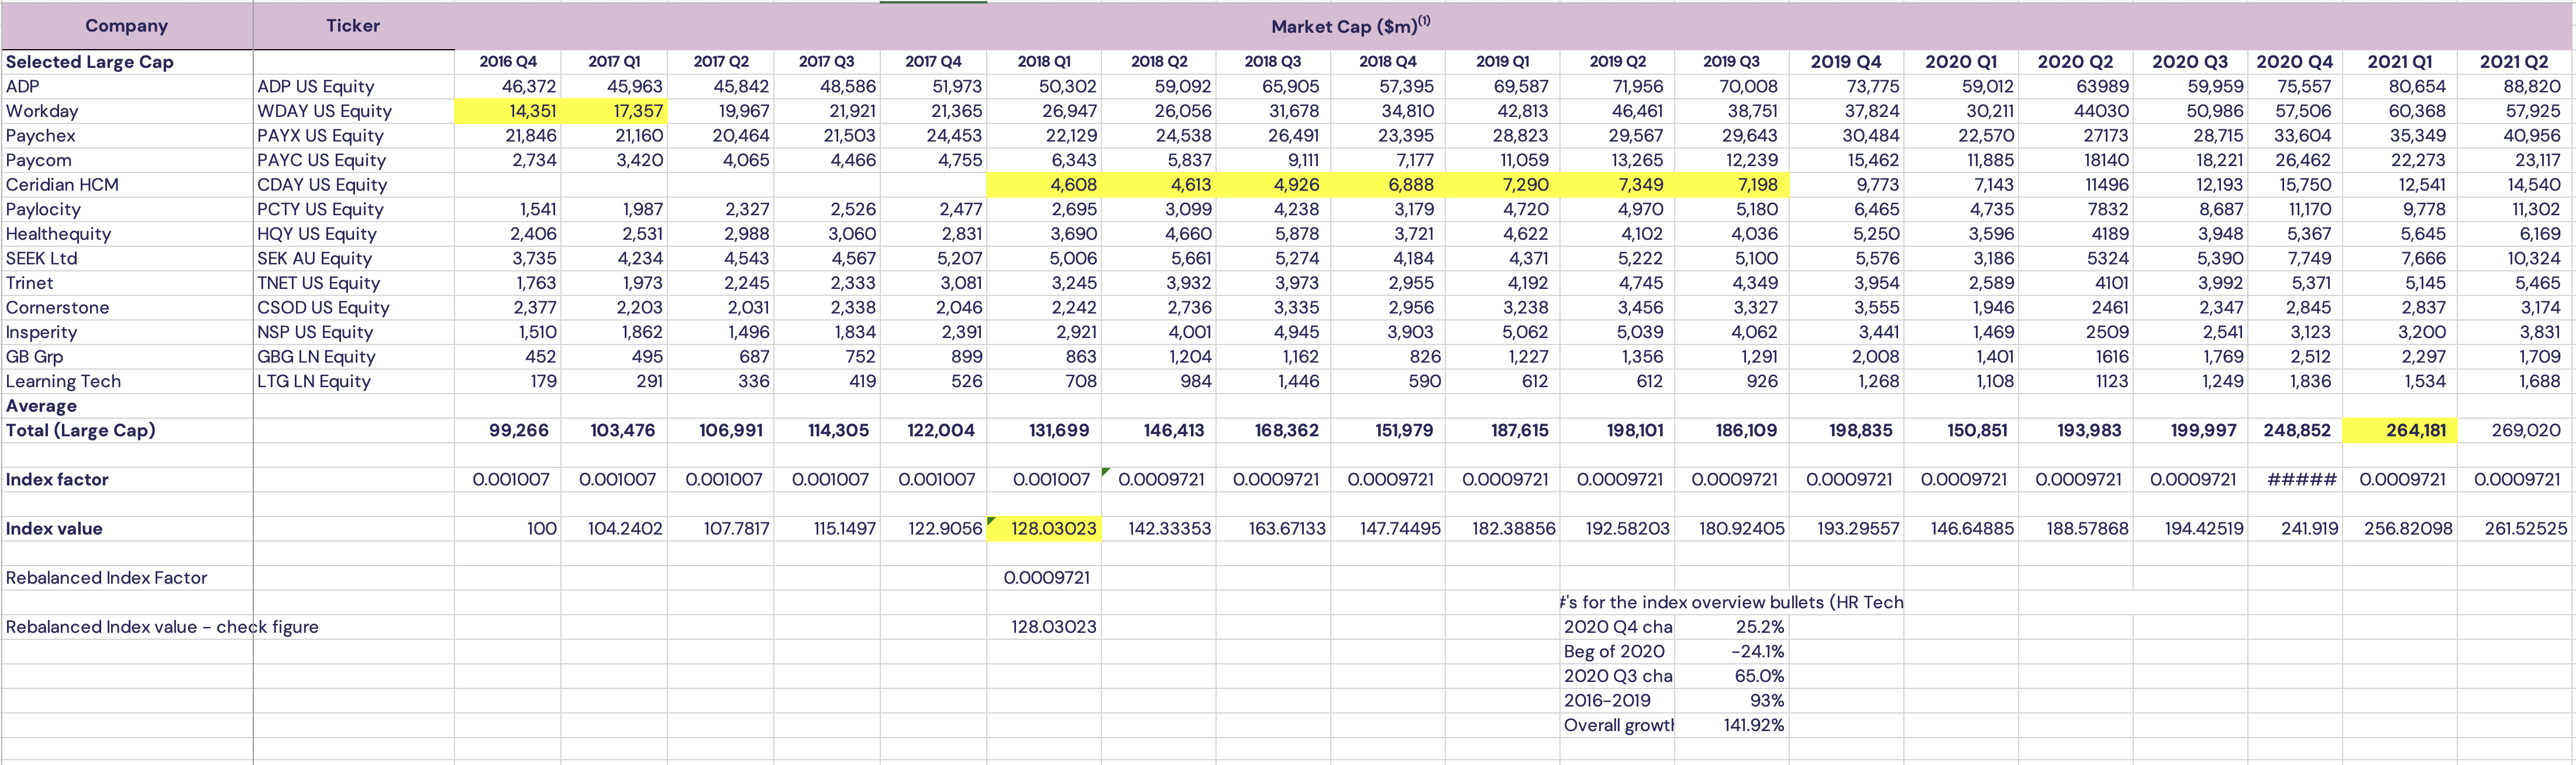This screenshot has height=765, width=2576.
Task: Click ADP 2021 Q2 value 88,820
Action: (x=2514, y=87)
